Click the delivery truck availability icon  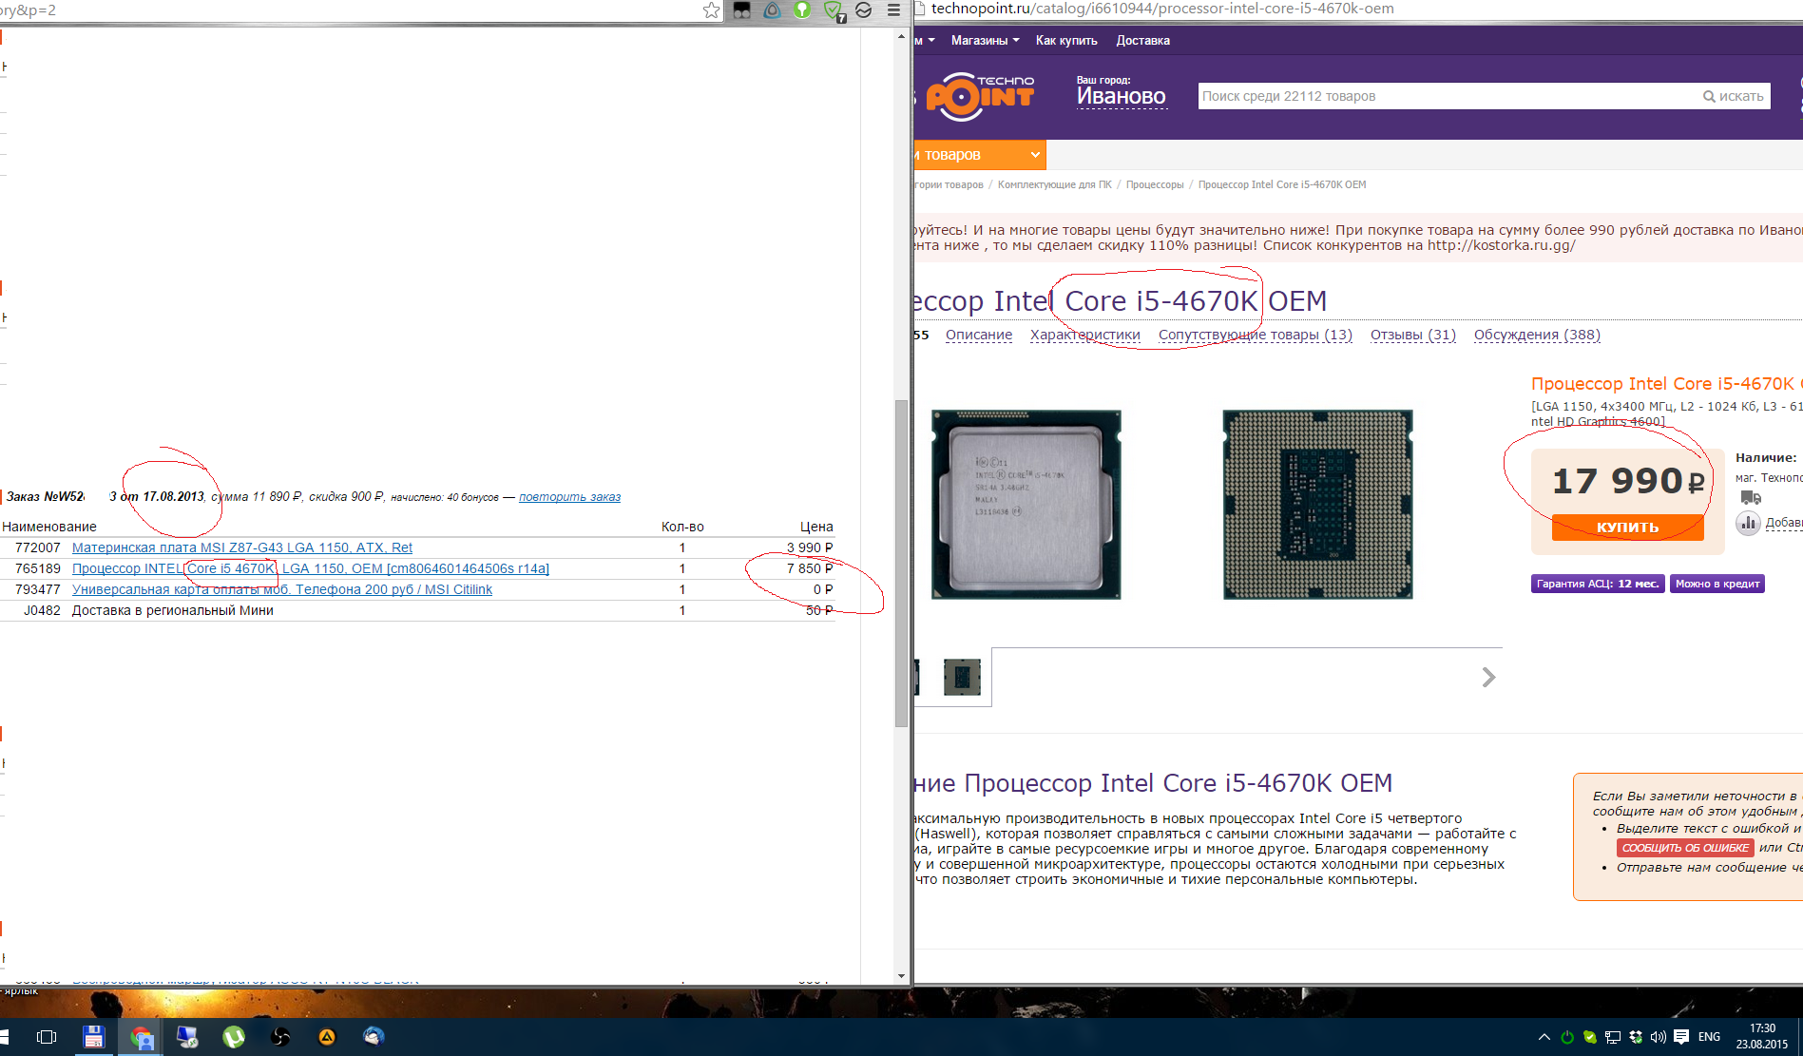(1751, 497)
